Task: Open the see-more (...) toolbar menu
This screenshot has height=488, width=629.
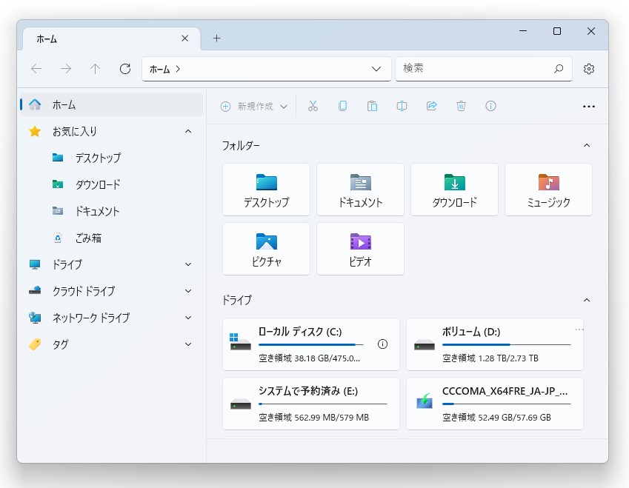Action: 589,106
